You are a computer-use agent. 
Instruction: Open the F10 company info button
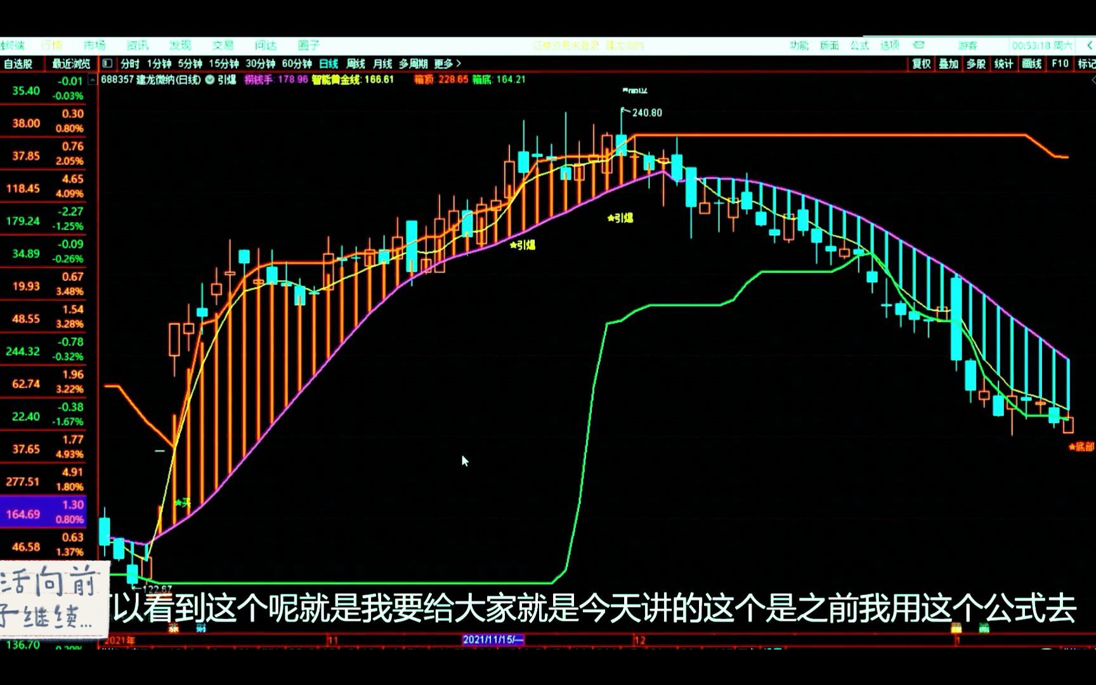(x=1060, y=63)
